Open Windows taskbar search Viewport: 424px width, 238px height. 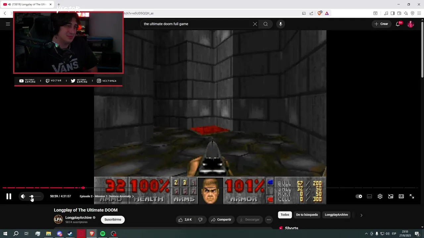16,234
